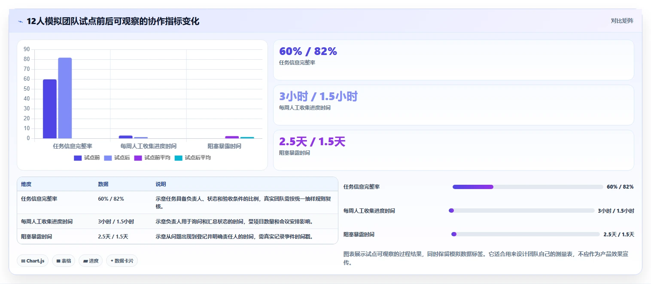651x284 pixels.
Task: Click the 阻塞暴露时间 progress bar
Action: click(525, 234)
